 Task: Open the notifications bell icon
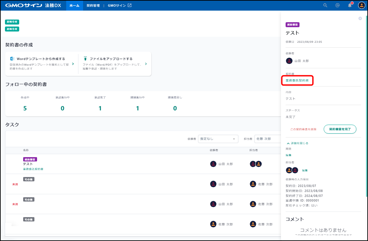(349, 5)
